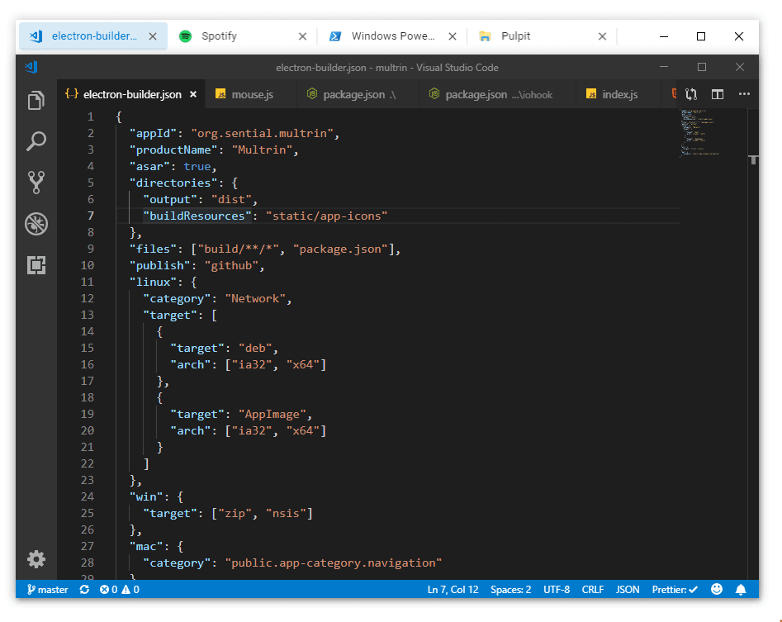Open the Explorer files view
Image resolution: width=782 pixels, height=622 pixels.
coord(36,100)
